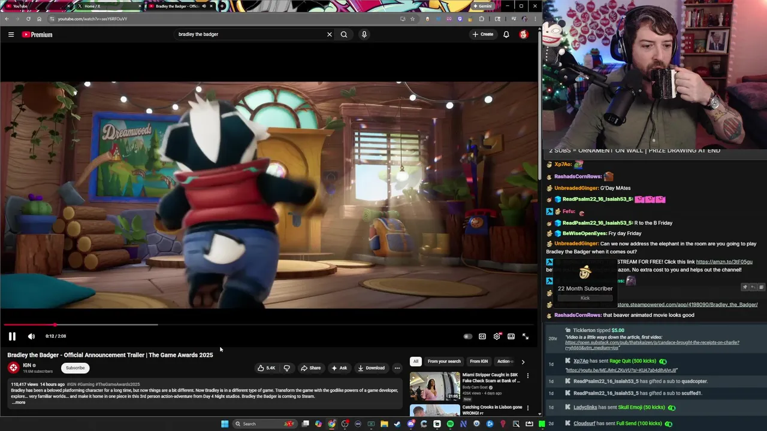Close the Home / X tab

(140, 6)
